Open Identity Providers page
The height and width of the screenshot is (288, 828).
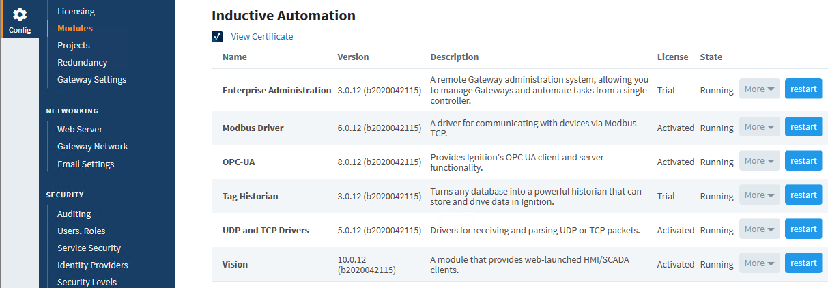(93, 265)
